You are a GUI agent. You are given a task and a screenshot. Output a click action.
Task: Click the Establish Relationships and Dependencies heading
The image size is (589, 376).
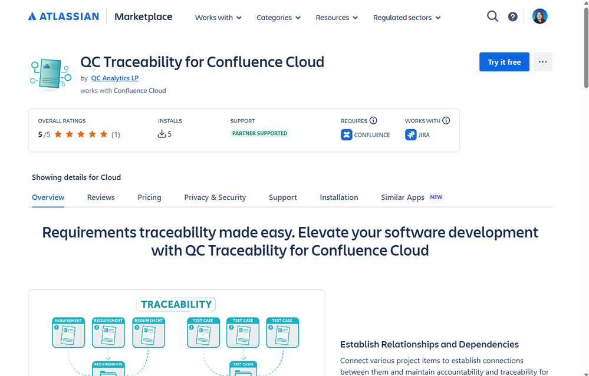(x=429, y=344)
